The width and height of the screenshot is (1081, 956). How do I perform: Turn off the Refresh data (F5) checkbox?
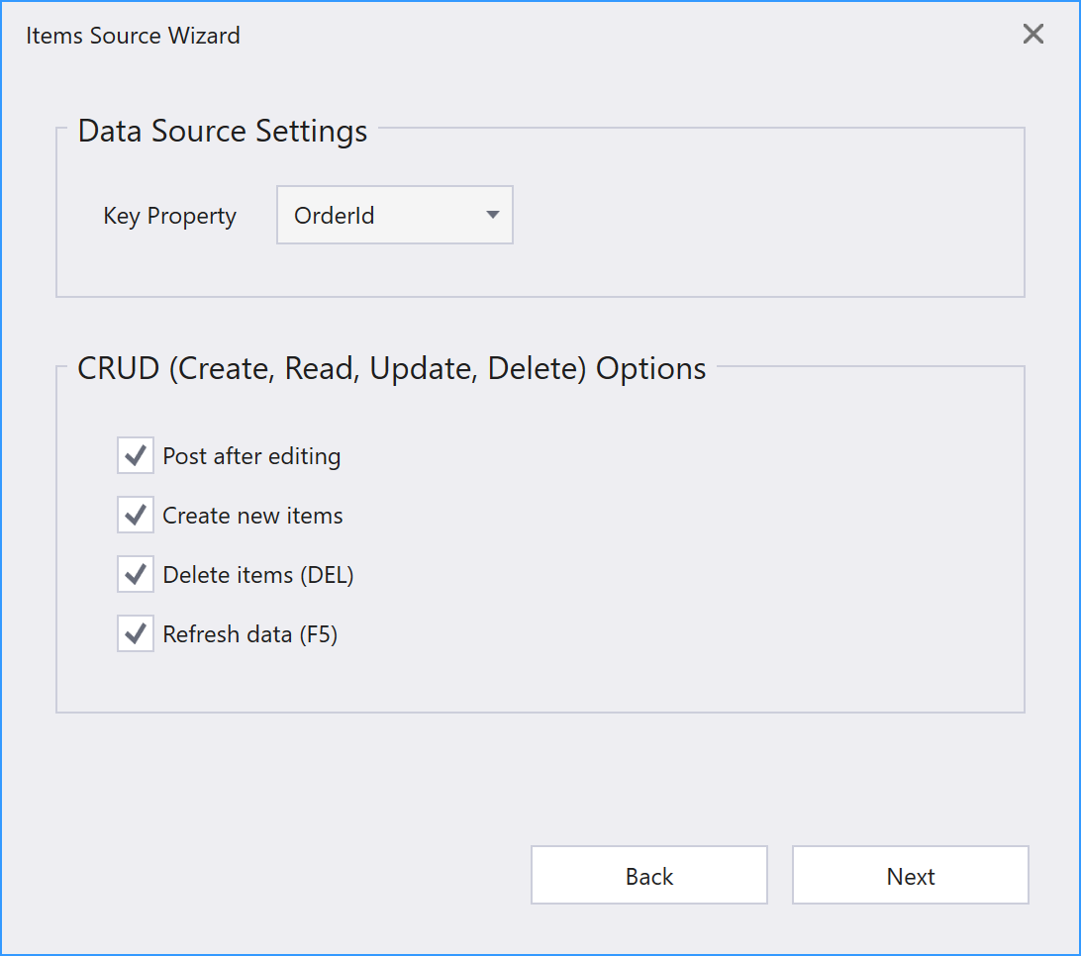click(136, 634)
